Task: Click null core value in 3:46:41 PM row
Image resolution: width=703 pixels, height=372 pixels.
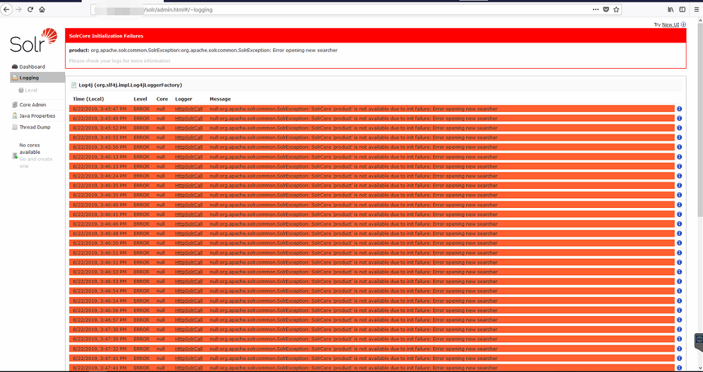Action: pos(160,214)
